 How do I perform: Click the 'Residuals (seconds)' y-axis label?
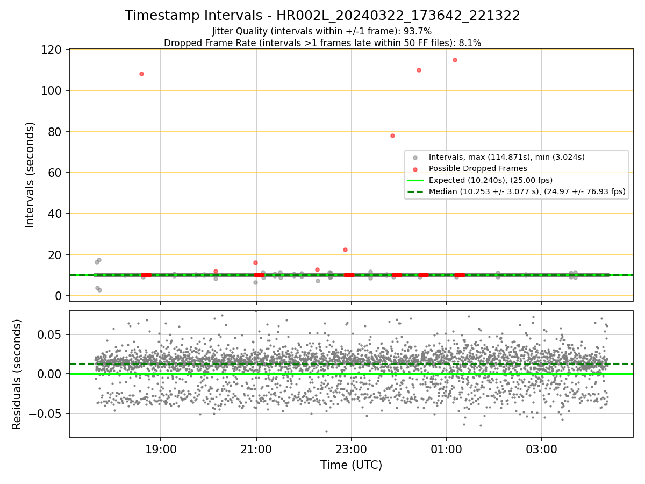[x=17, y=374]
